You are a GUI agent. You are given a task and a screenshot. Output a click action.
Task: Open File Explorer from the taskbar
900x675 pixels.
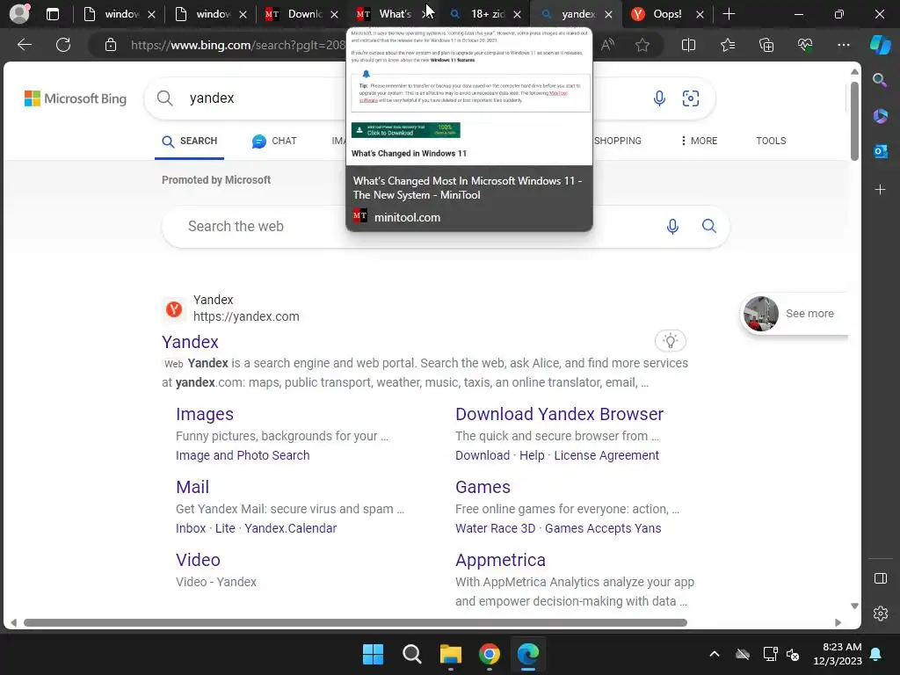[x=451, y=654]
